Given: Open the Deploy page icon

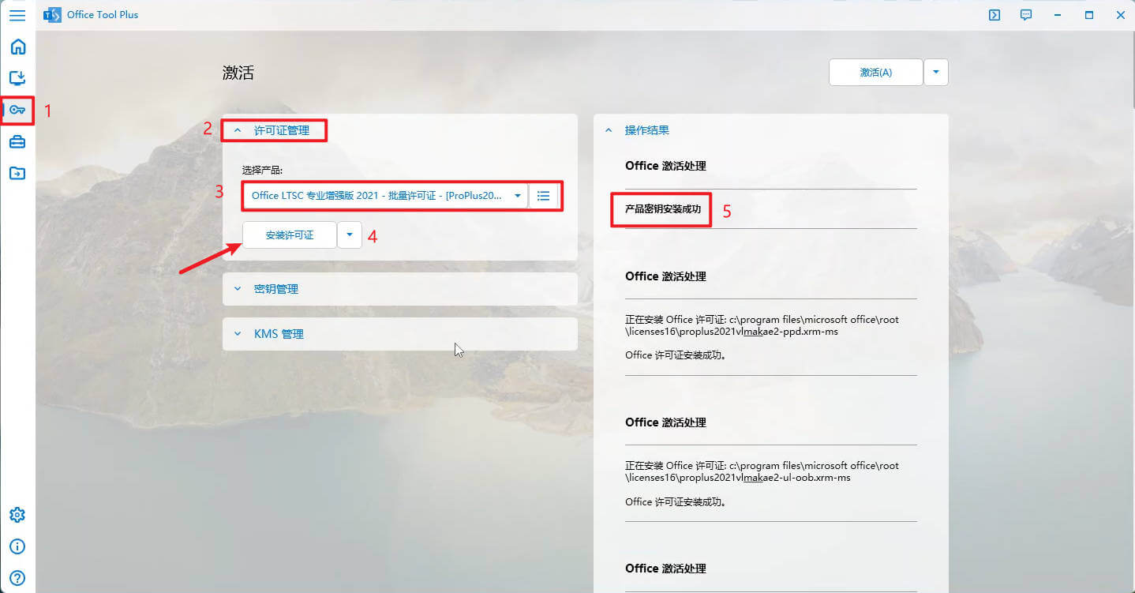Looking at the screenshot, I should [x=17, y=77].
